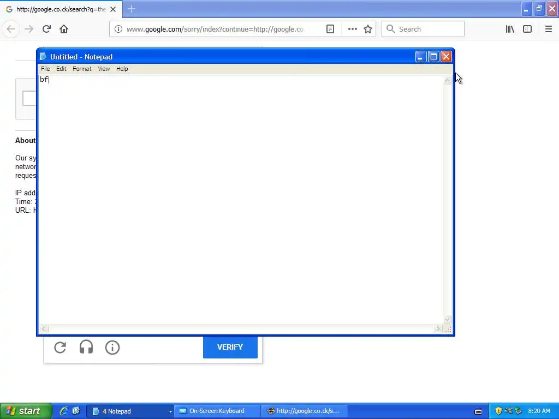Click tray icon left of the clock

coord(519,411)
